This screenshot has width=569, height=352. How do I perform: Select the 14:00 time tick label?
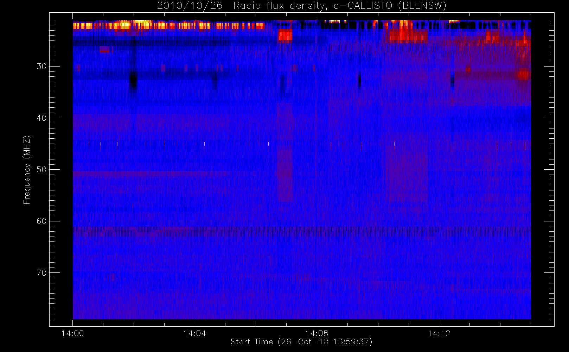click(72, 333)
